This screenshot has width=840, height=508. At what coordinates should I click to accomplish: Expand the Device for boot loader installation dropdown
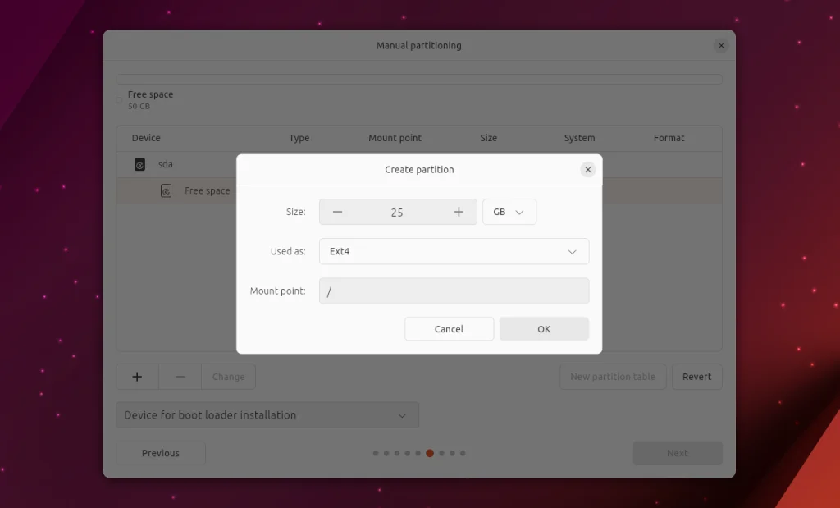[x=267, y=415]
